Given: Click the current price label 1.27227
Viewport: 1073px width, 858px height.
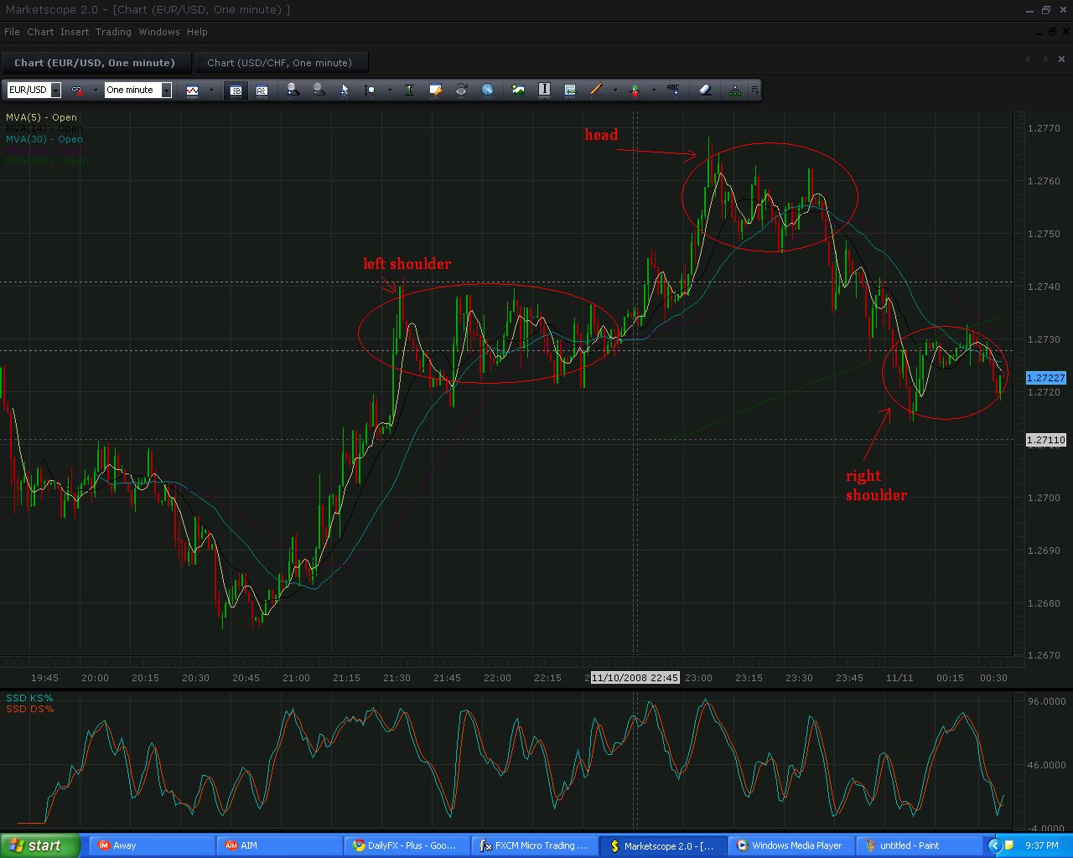Looking at the screenshot, I should click(1046, 378).
